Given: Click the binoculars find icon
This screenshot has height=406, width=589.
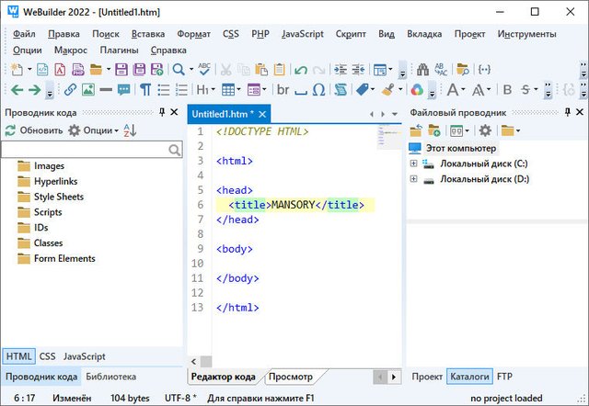Looking at the screenshot, I should click(422, 69).
